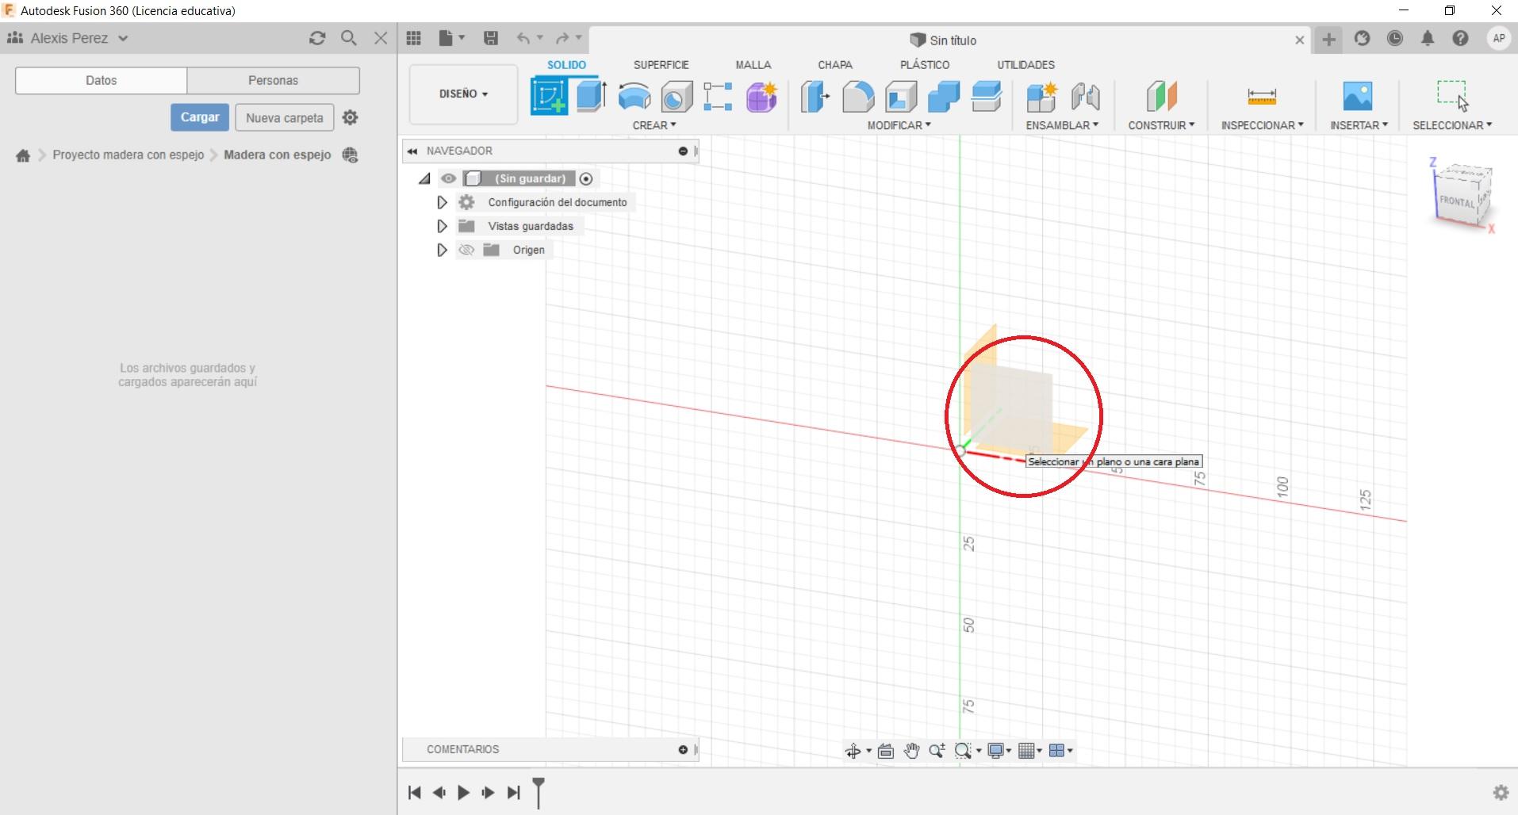This screenshot has height=815, width=1518.
Task: Click the Insert image icon
Action: 1358,96
